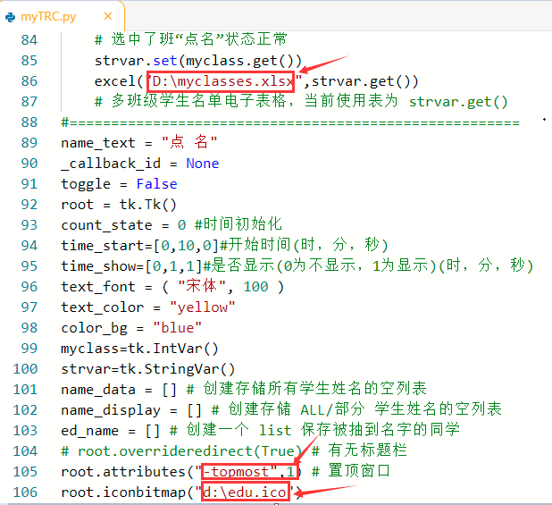
Task: Click 'None' value of _callback_id
Action: point(203,164)
